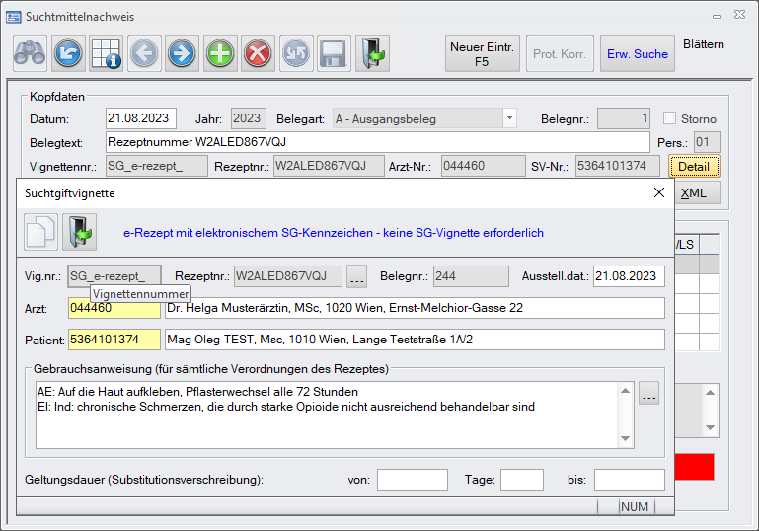Click the Detail button
The image size is (759, 531).
pos(694,167)
